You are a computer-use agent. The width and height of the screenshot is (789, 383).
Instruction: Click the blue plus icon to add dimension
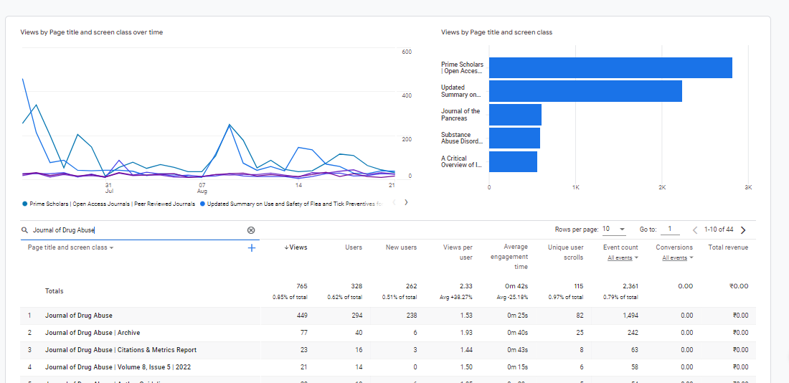tap(252, 248)
